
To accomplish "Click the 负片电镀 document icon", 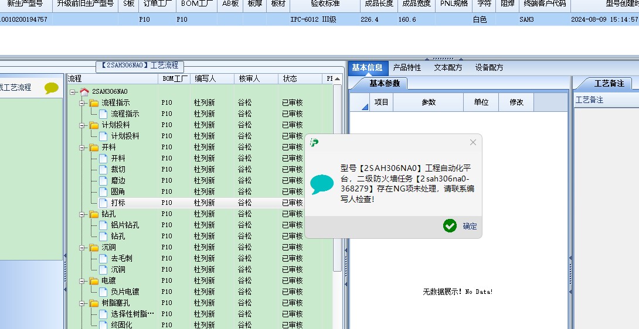I will 104,292.
